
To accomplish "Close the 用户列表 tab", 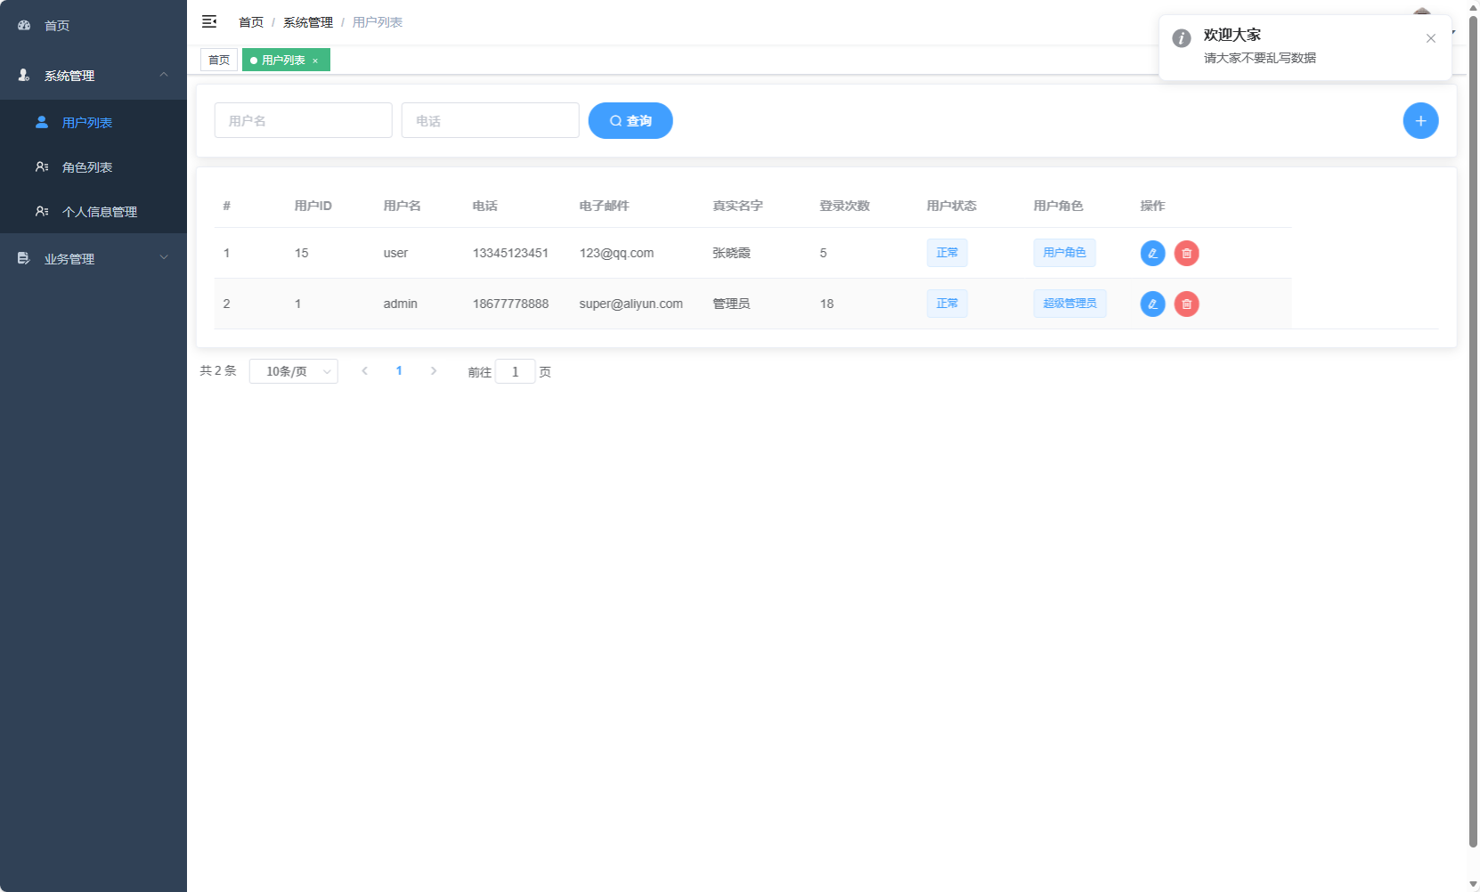I will click(x=315, y=61).
